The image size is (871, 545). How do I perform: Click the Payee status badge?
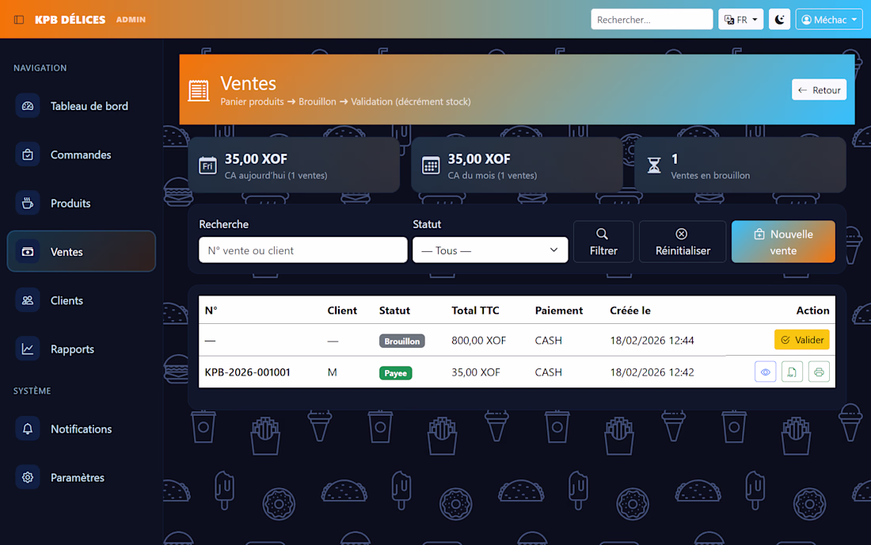[395, 373]
